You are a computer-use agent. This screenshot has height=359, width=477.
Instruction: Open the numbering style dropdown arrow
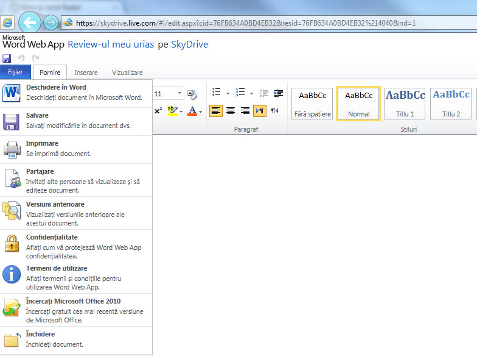252,93
